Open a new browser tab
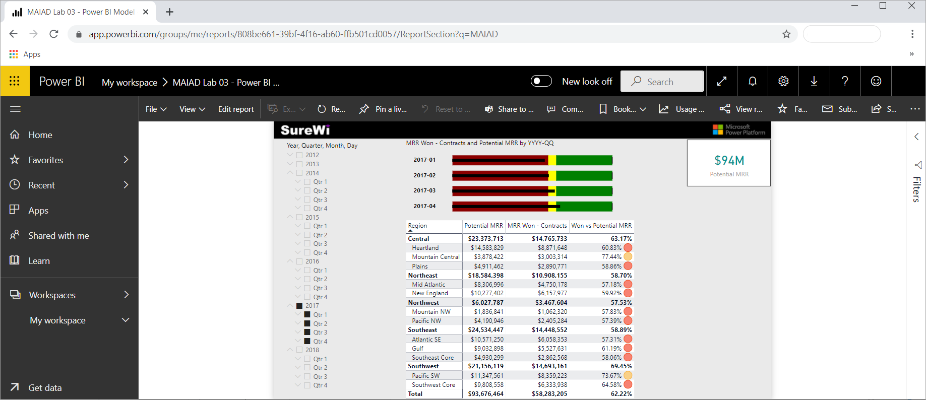The image size is (926, 400). pos(170,12)
